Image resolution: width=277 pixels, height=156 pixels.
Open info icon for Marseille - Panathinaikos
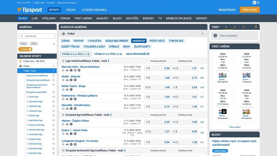point(71,109)
